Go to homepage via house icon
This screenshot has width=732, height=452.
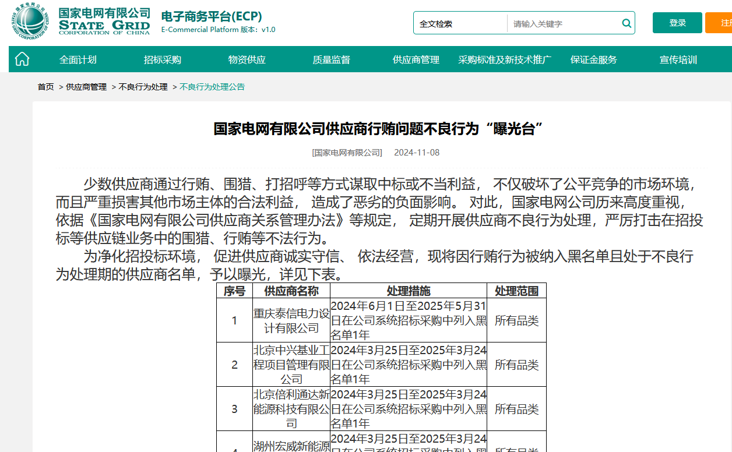[22, 59]
